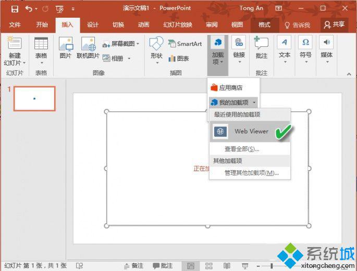
Task: Click the spell check status bar icon
Action: point(79,266)
